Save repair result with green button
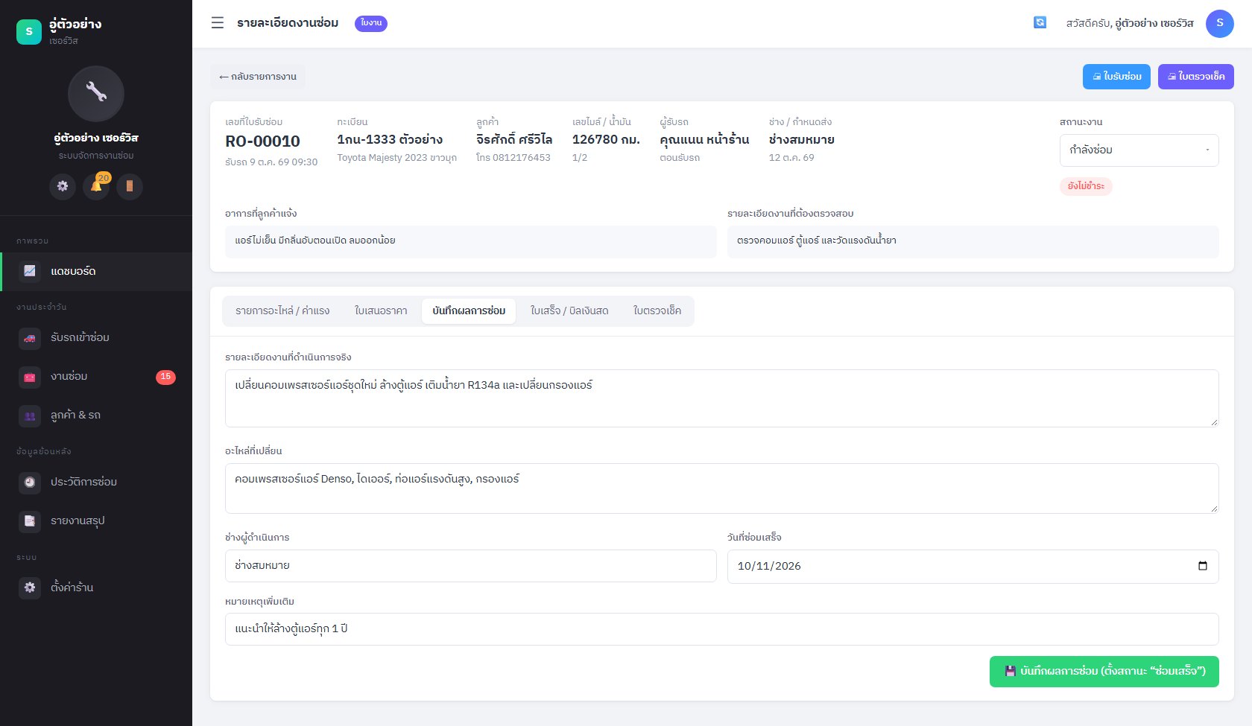 [x=1104, y=671]
